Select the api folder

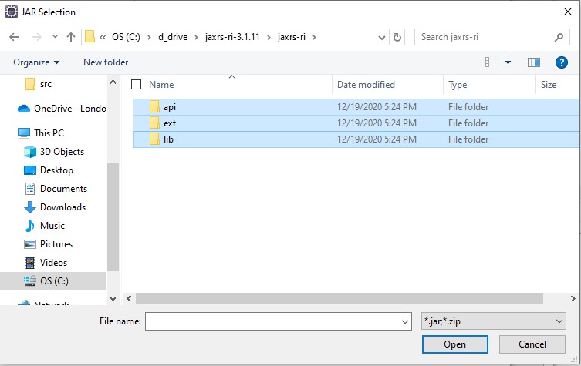356,107
